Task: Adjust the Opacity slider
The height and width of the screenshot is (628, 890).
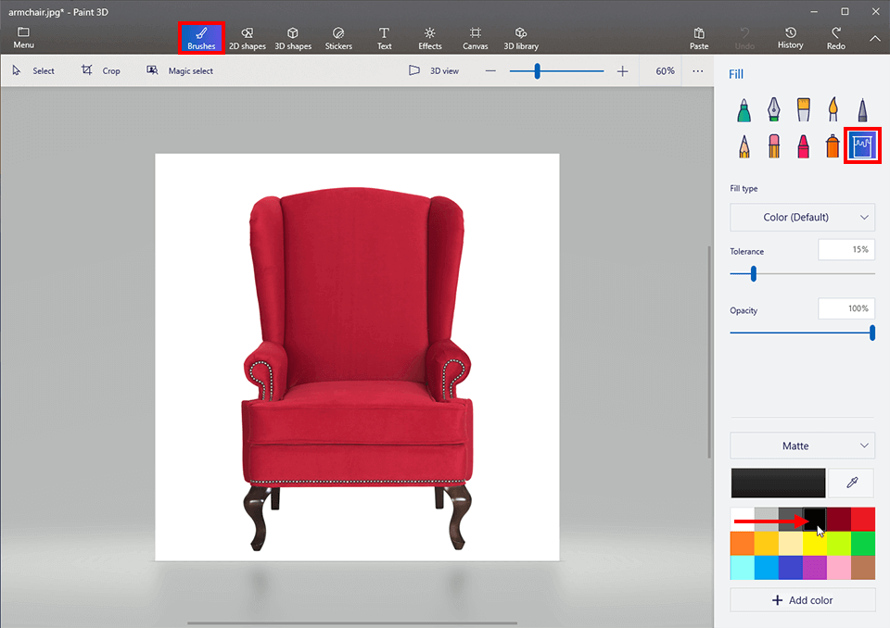Action: click(x=871, y=333)
